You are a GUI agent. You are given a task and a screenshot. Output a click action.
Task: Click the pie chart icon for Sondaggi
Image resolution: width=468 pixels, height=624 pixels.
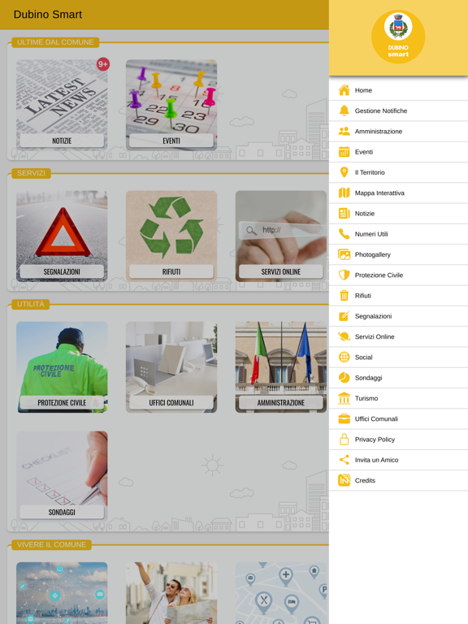point(344,378)
